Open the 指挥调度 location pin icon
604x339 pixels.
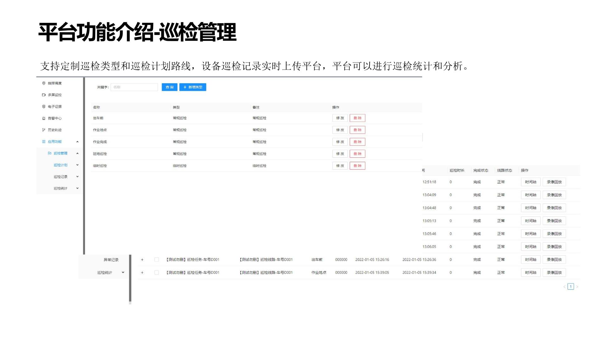[43, 83]
